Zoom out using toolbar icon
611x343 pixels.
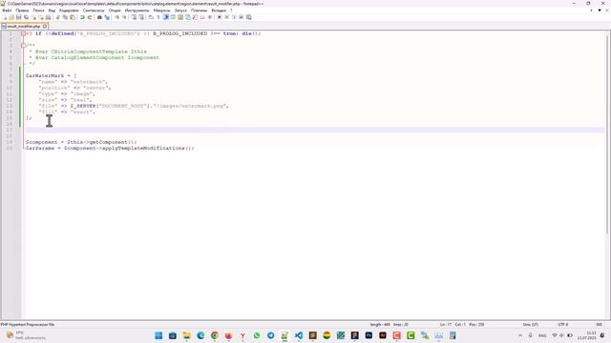click(x=124, y=17)
